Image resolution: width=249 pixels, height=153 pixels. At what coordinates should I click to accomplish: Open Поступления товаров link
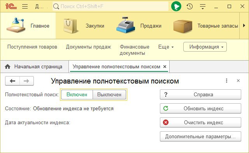(32, 47)
